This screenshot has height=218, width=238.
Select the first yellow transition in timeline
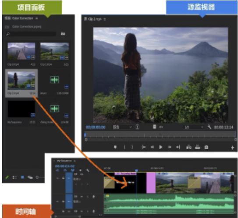[x=109, y=183]
